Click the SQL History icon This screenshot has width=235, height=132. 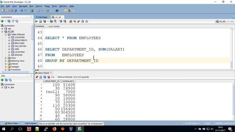tap(83, 21)
